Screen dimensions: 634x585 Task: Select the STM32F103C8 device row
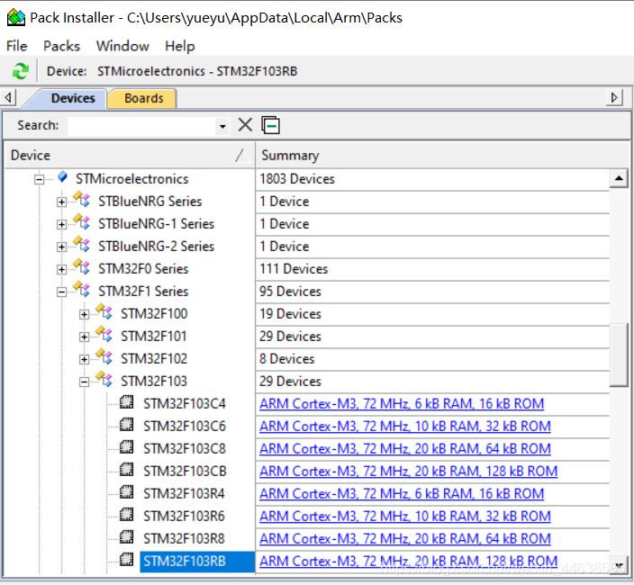pos(185,449)
